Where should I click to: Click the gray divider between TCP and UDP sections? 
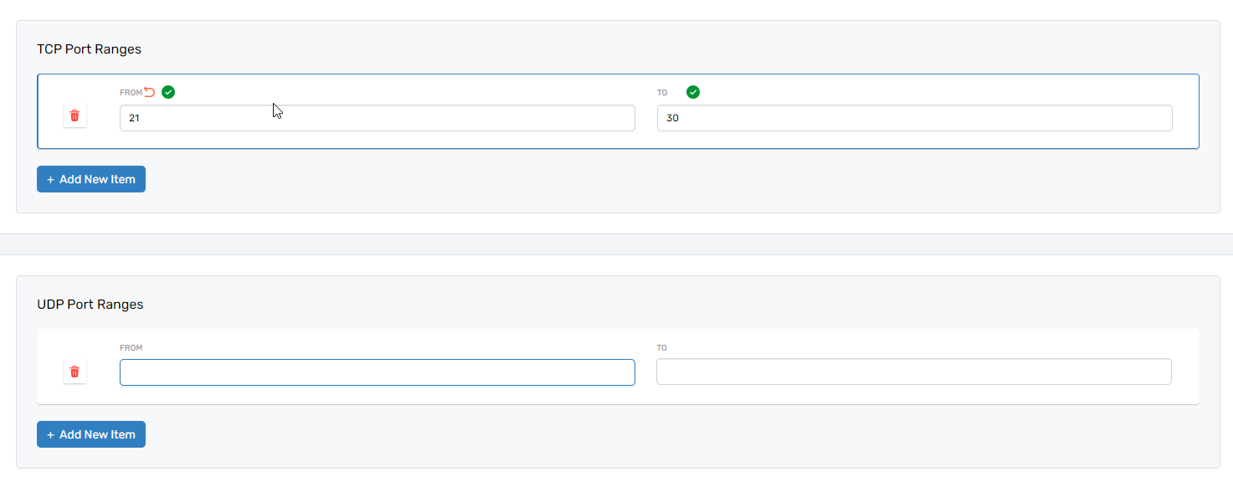616,244
